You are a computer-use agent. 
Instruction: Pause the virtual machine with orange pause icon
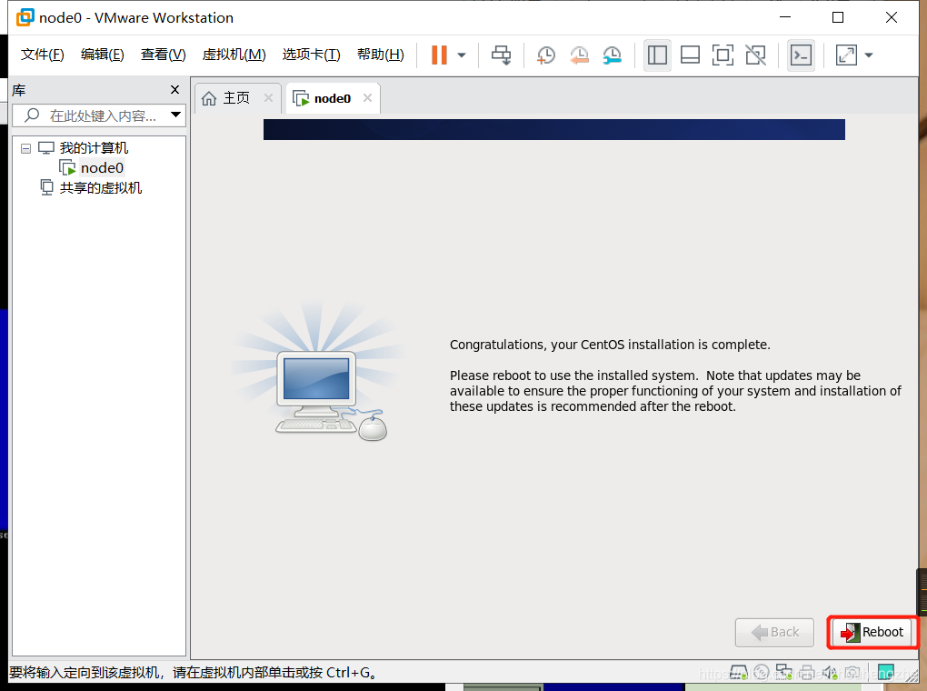tap(439, 55)
